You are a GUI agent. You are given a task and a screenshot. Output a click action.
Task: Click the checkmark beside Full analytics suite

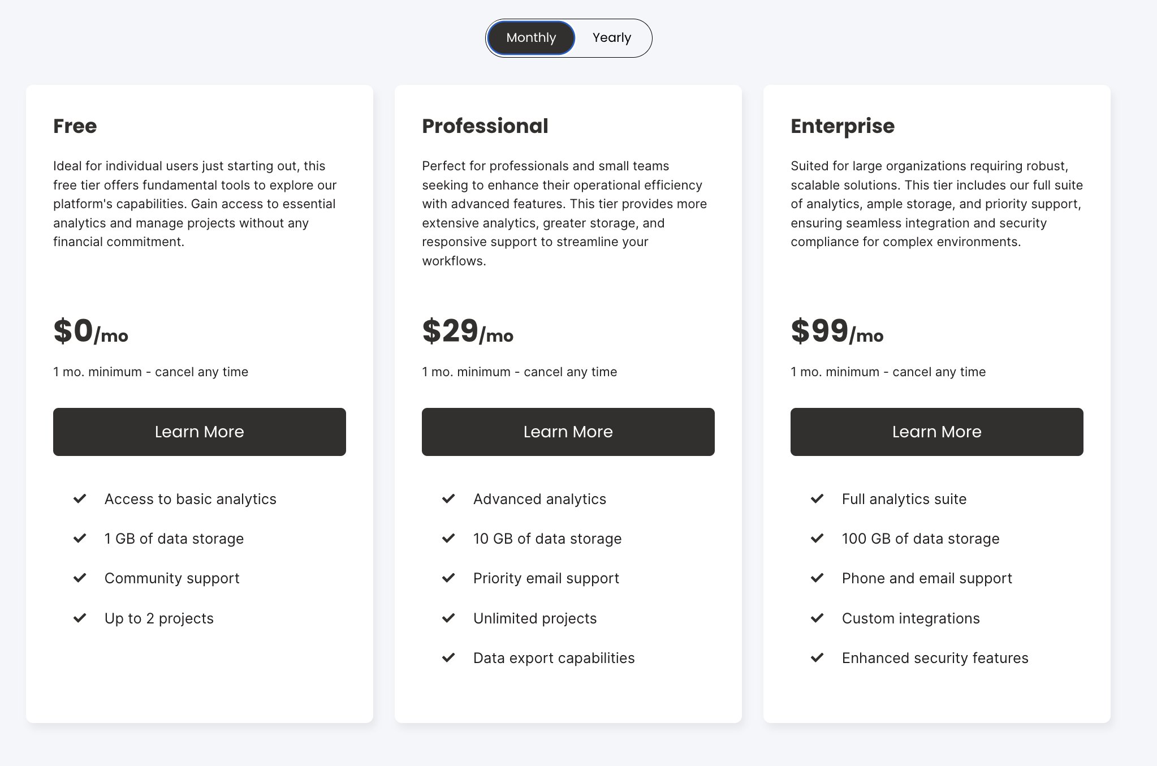tap(817, 498)
